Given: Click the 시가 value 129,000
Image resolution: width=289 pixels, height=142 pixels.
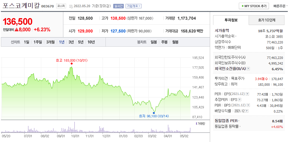Looking at the screenshot, I should click(85, 31).
